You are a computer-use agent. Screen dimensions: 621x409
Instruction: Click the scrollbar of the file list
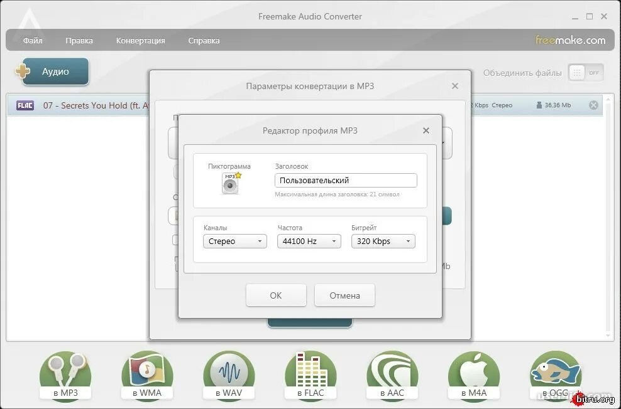608,217
